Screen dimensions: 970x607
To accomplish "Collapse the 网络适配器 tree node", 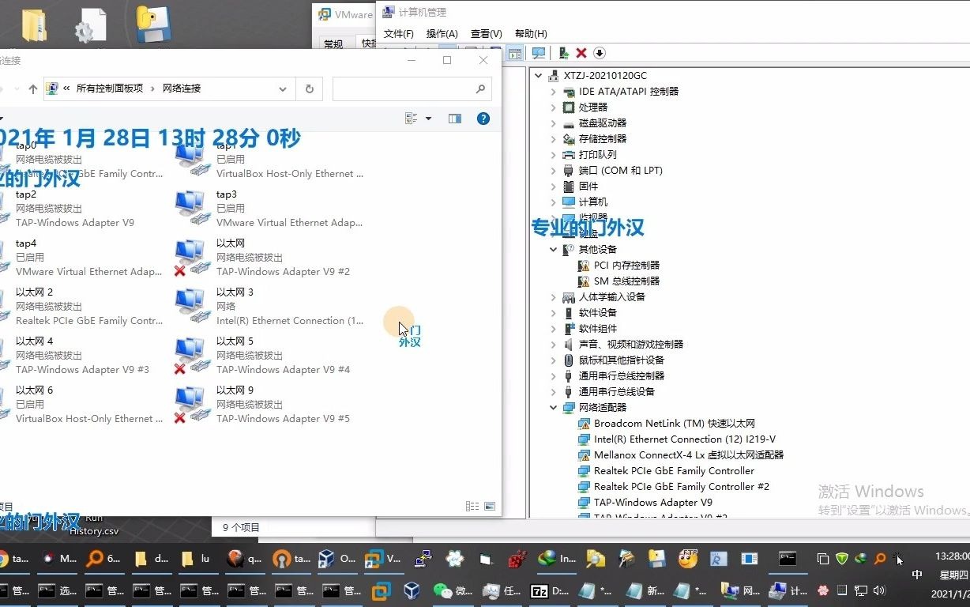I will pos(552,407).
